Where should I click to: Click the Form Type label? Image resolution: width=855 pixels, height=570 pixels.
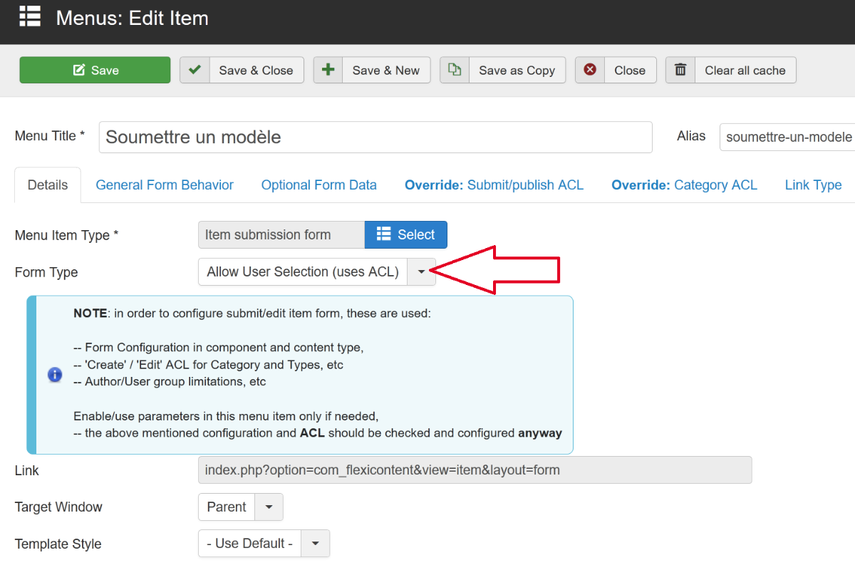point(46,272)
